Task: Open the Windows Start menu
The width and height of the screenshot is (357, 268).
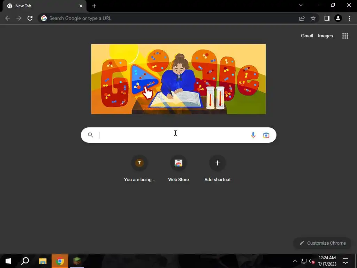Action: click(x=8, y=261)
